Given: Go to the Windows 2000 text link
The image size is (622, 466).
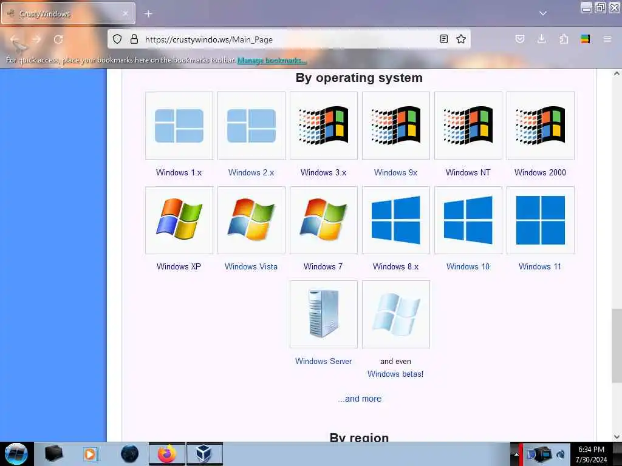Looking at the screenshot, I should click(x=540, y=172).
